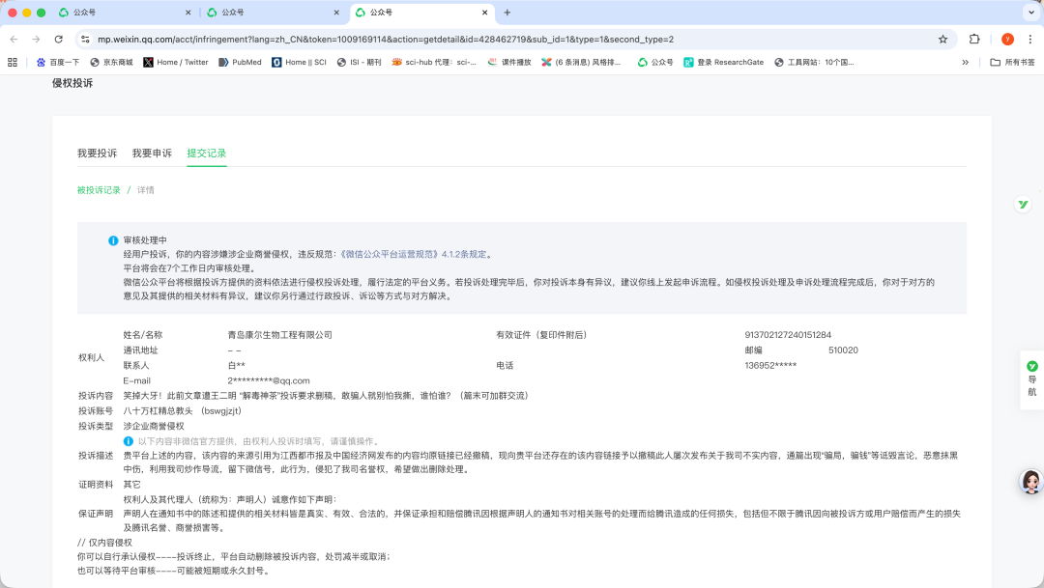Open 登录 ResearchGate bookmark
This screenshot has height=588, width=1044.
coord(724,62)
